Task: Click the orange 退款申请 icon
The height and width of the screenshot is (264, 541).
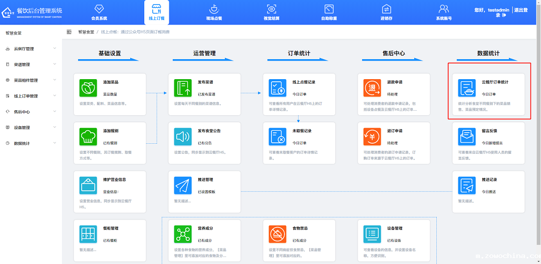Action: tap(372, 88)
